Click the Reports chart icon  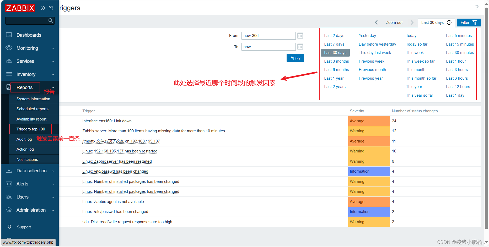pyautogui.click(x=9, y=87)
